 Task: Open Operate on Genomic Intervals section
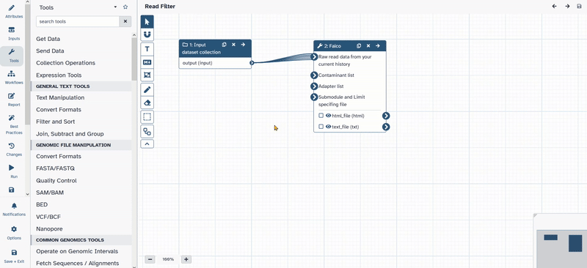(77, 251)
